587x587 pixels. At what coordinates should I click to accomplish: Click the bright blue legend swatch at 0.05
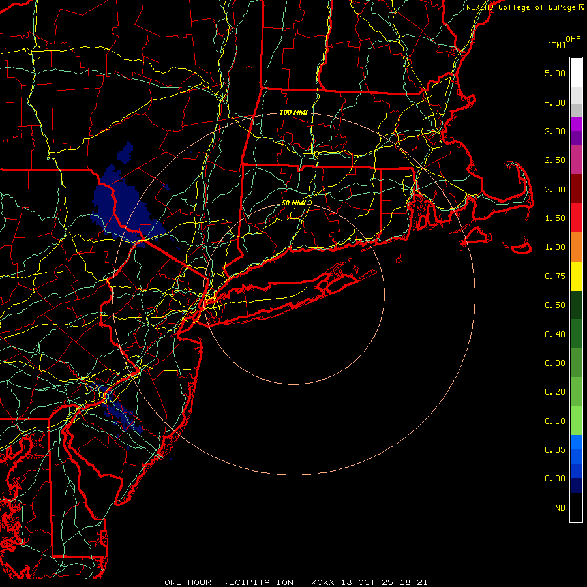coord(576,442)
